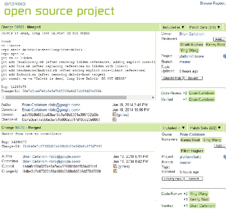Open platform/libcore project link
The height and width of the screenshot is (210, 226).
pos(191,56)
